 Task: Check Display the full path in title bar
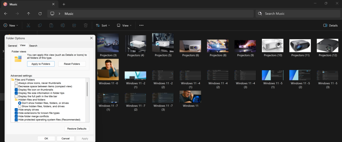point(16,96)
